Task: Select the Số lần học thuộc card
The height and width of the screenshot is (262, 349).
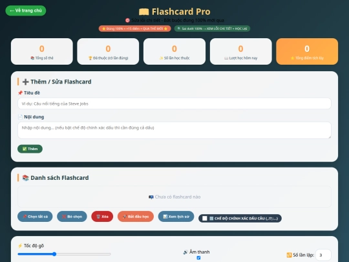Action: click(x=174, y=52)
